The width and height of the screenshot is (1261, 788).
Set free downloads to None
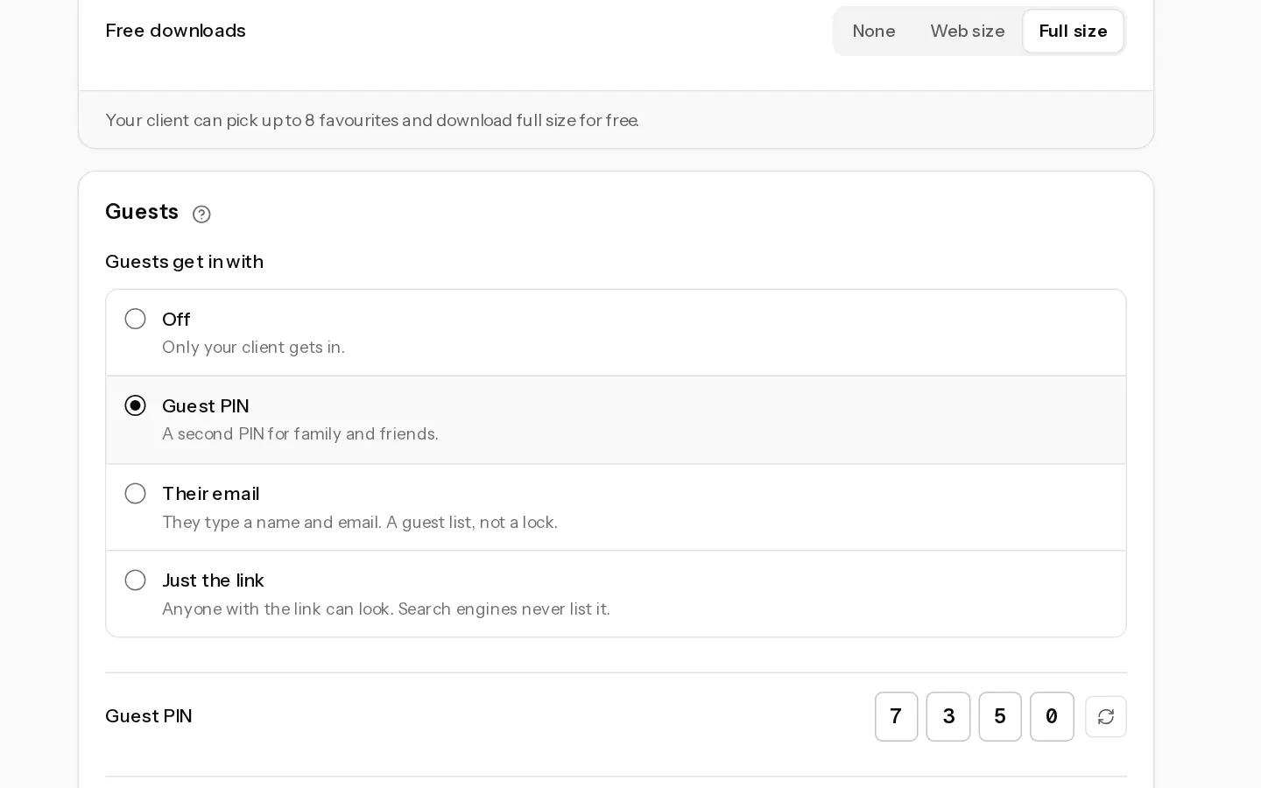tap(874, 32)
